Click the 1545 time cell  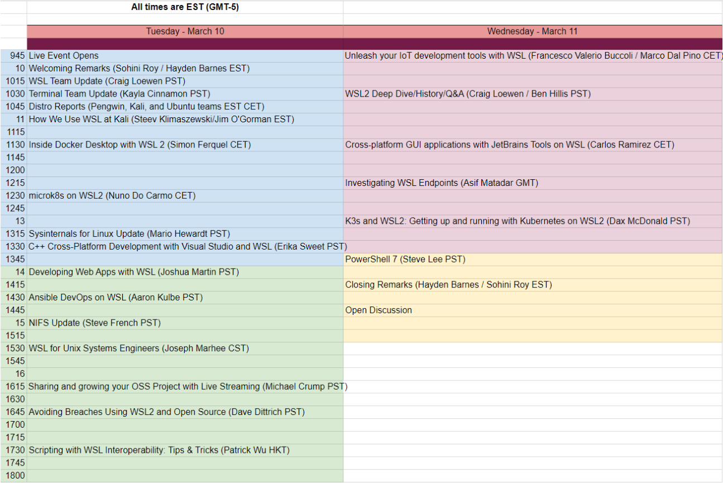(13, 361)
